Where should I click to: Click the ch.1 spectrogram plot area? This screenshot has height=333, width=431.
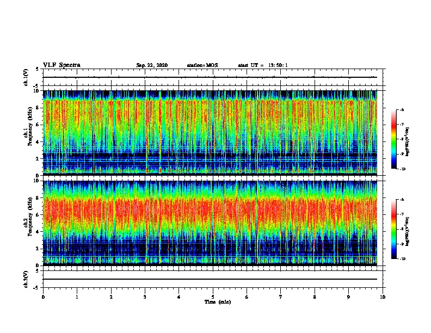(x=210, y=133)
